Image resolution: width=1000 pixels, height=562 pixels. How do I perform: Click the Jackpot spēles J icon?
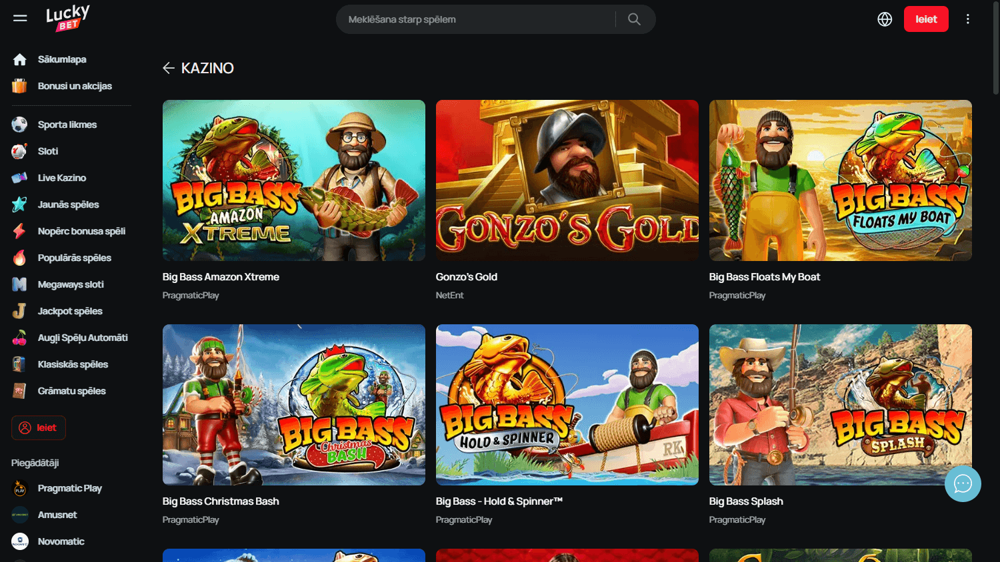19,311
